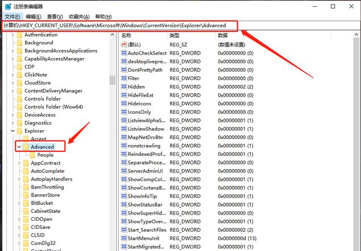Select the Diagnostics tree item
361x251 pixels.
coord(38,123)
